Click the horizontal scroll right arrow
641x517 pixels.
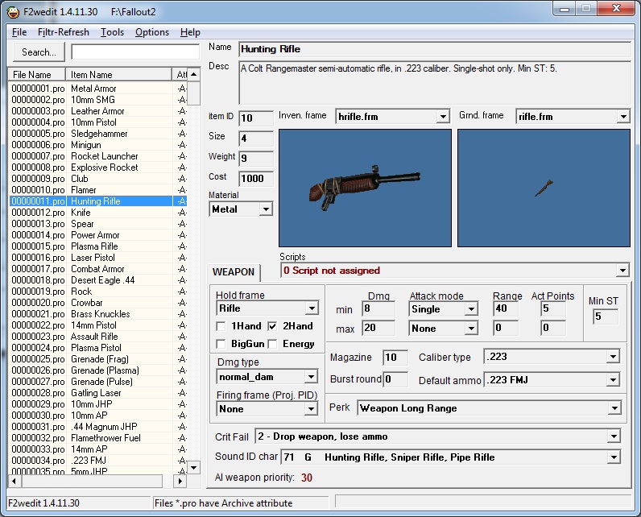tap(180, 481)
